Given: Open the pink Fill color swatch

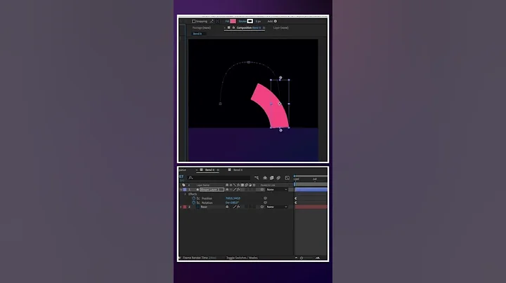Looking at the screenshot, I should [233, 21].
